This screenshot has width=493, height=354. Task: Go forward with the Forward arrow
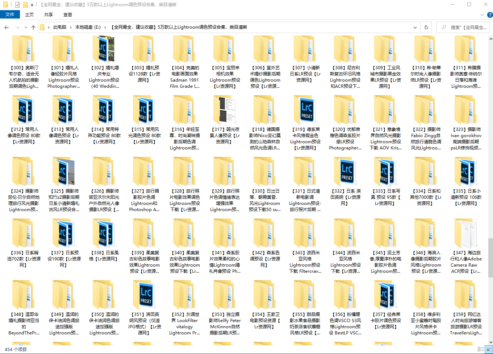coord(17,27)
